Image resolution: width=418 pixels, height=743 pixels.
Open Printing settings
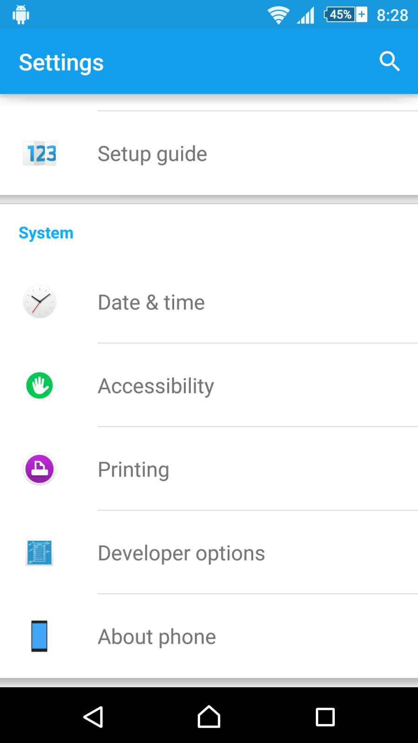coord(209,469)
